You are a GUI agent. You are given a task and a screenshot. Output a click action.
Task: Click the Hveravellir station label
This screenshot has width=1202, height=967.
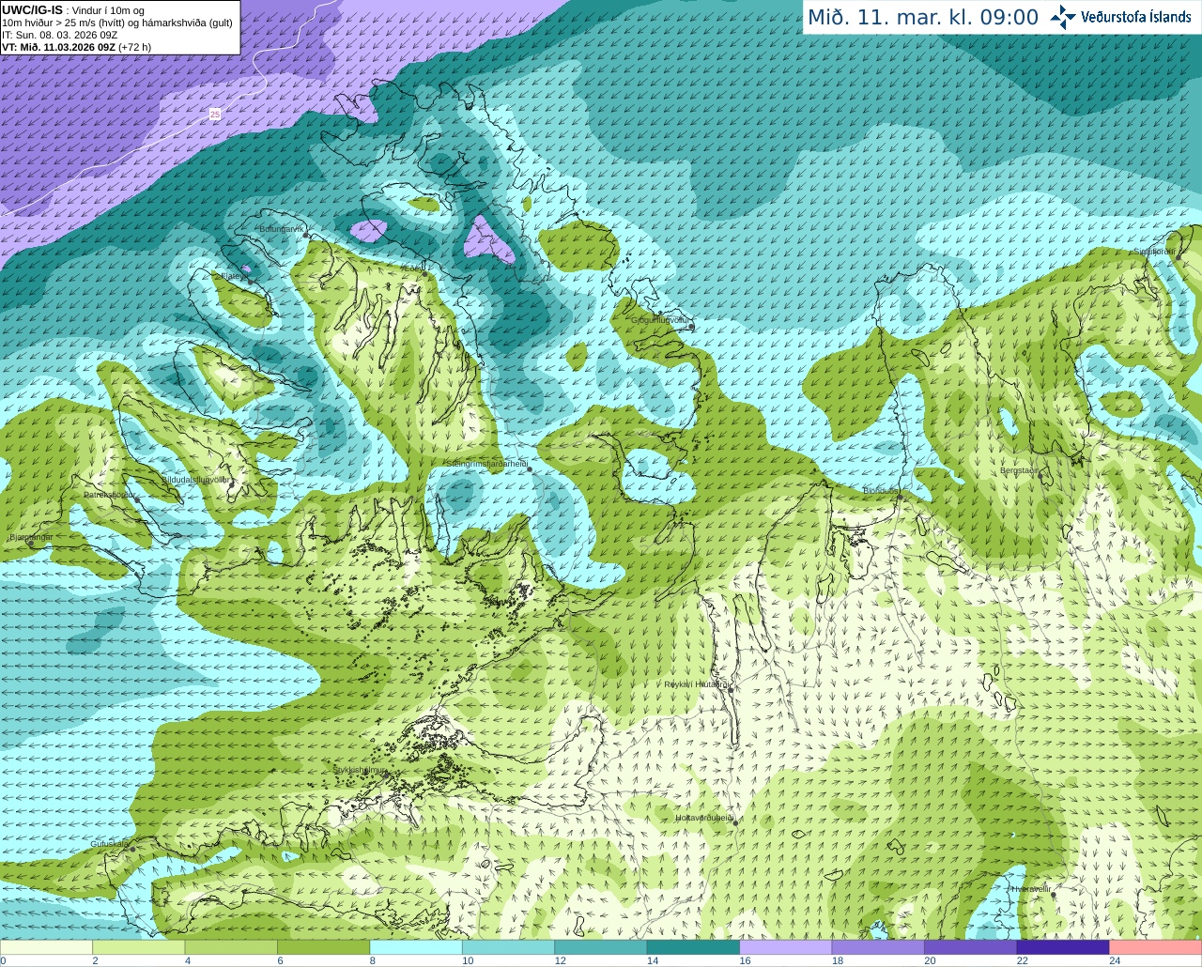tap(1030, 889)
